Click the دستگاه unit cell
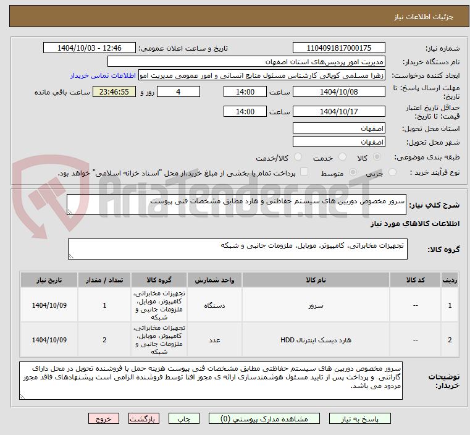The image size is (470, 435). [214, 305]
